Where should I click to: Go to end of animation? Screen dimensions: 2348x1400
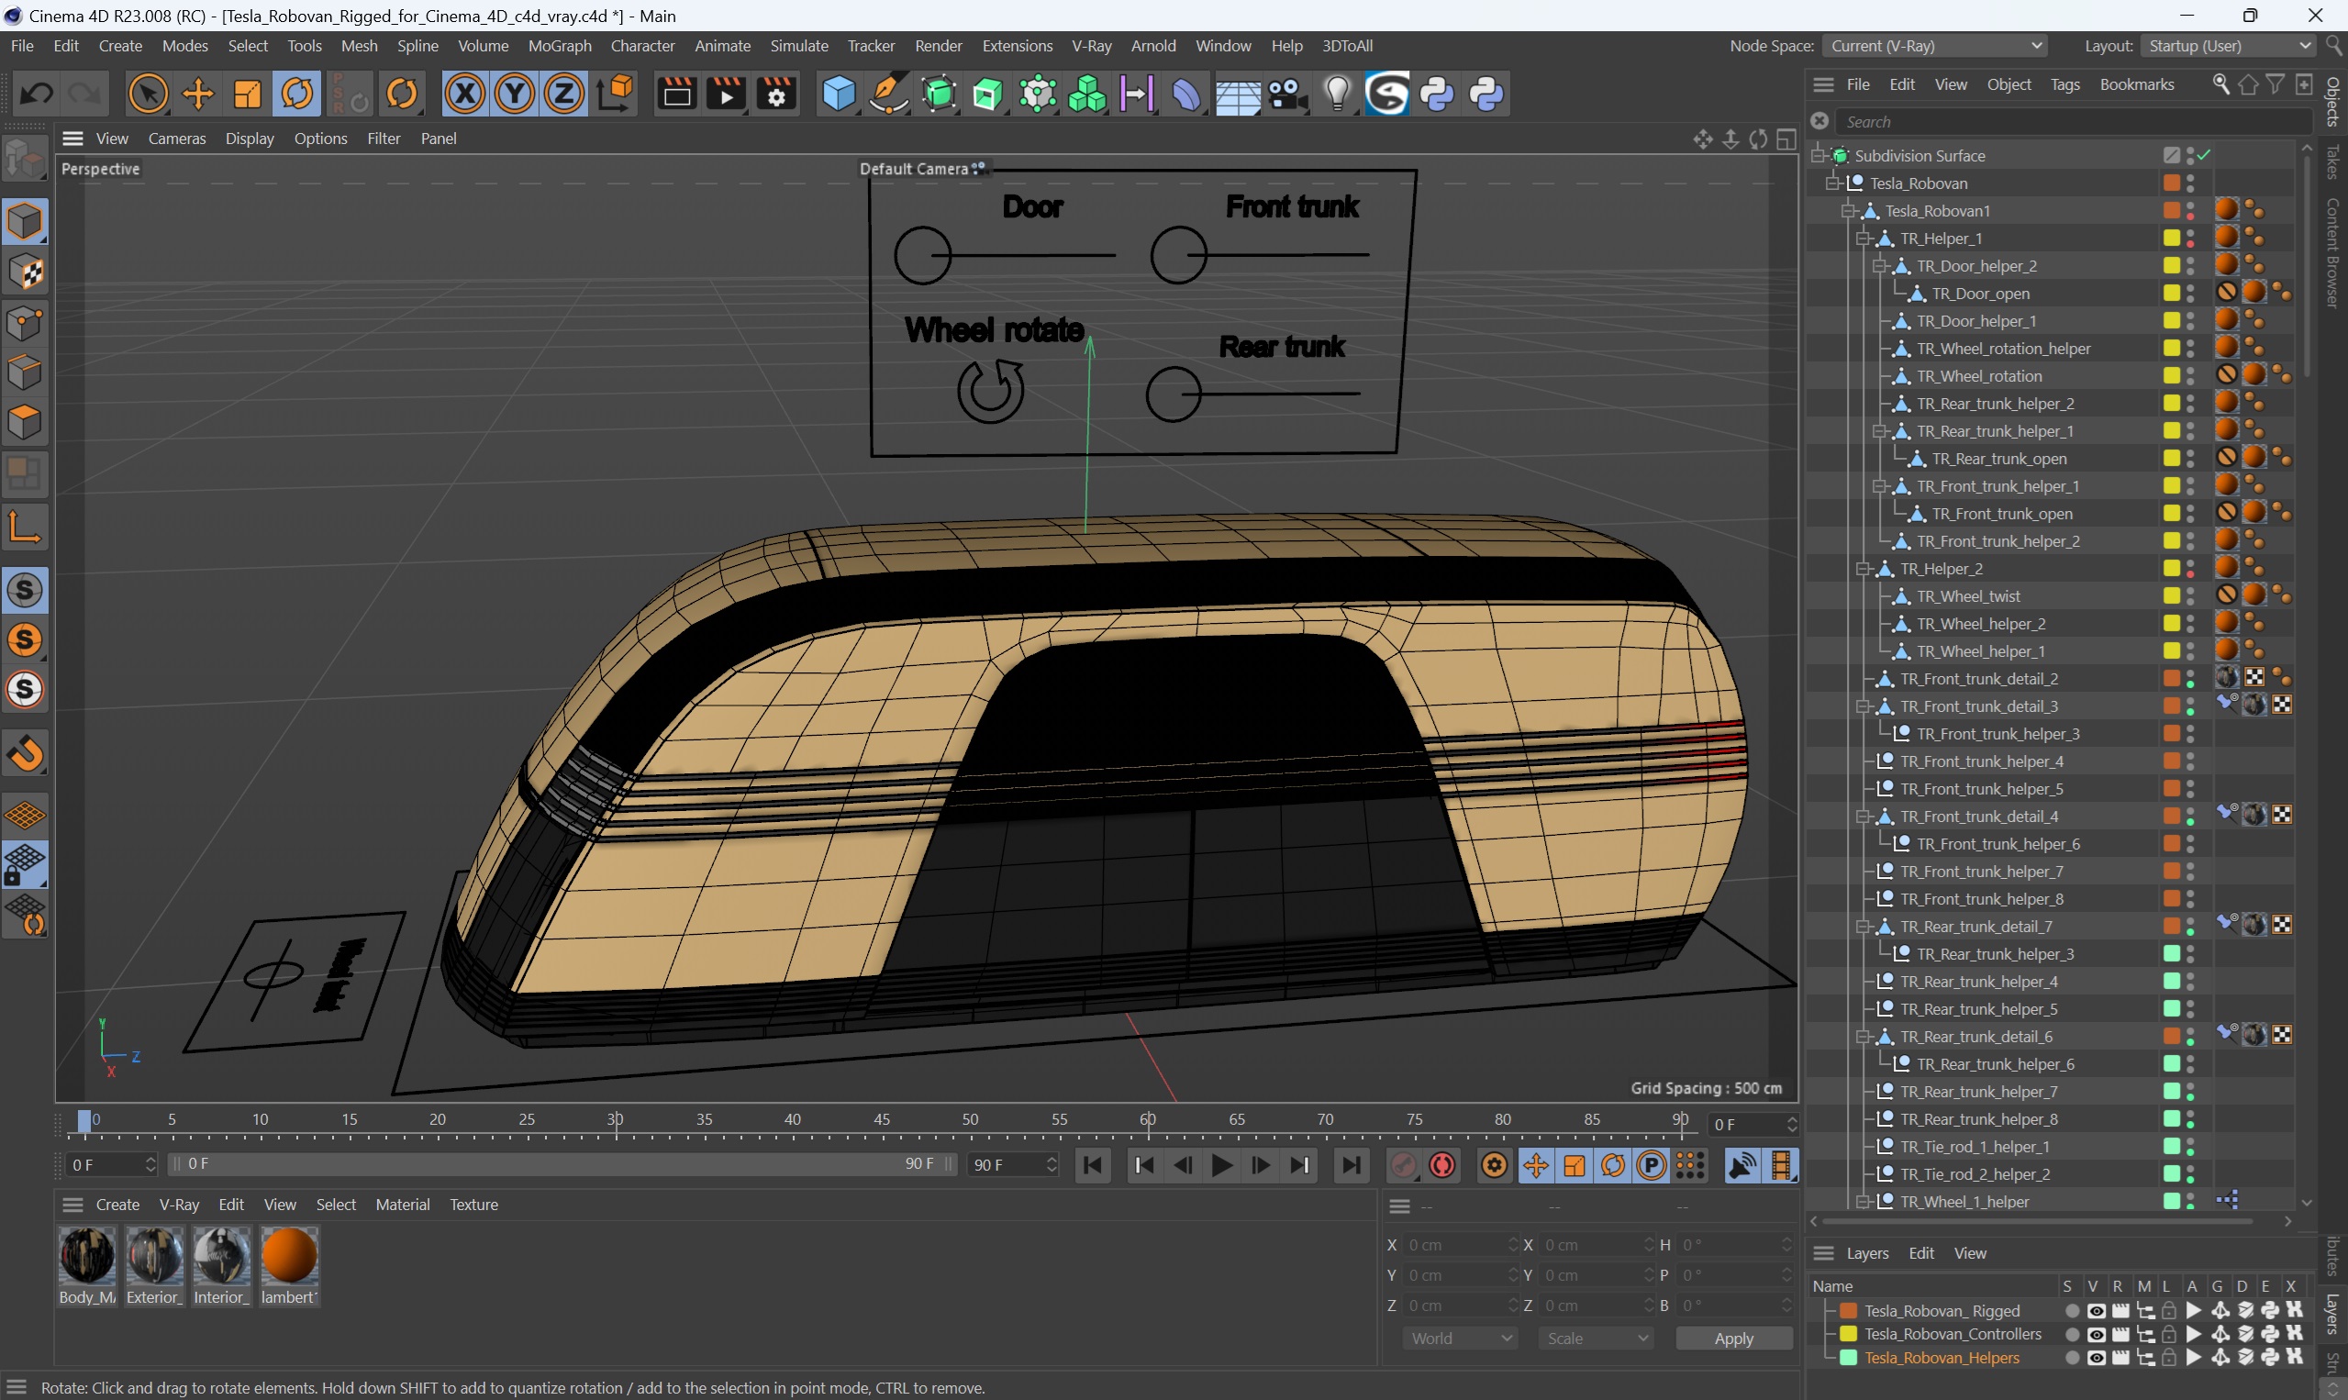[x=1351, y=1165]
